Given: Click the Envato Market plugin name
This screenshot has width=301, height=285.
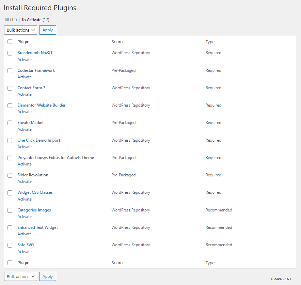Looking at the screenshot, I should [31, 123].
